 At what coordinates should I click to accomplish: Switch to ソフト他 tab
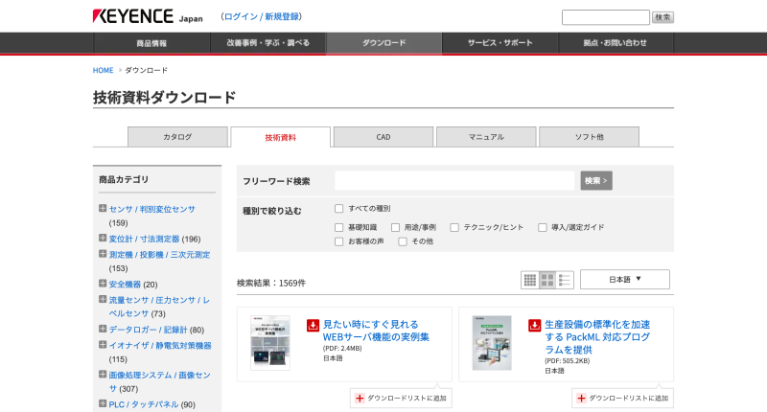tap(589, 137)
